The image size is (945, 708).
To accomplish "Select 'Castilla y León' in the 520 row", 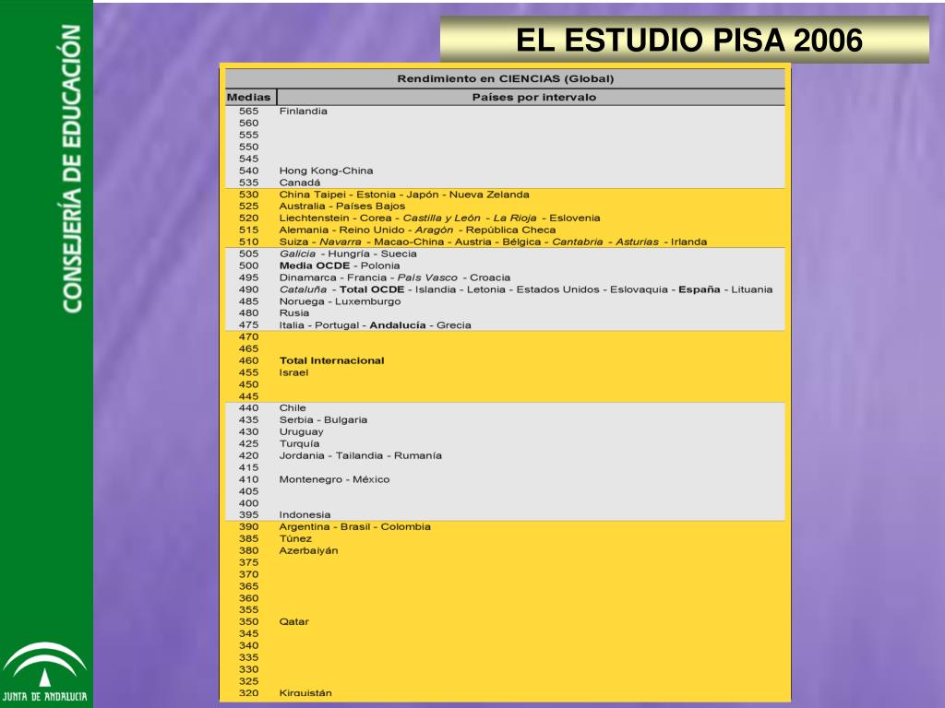I will click(x=442, y=218).
